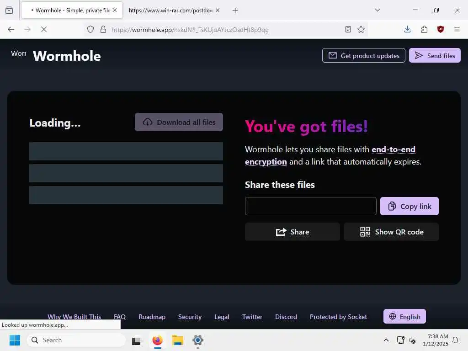Open Task View taskbar icon
The width and height of the screenshot is (468, 351).
(136, 340)
